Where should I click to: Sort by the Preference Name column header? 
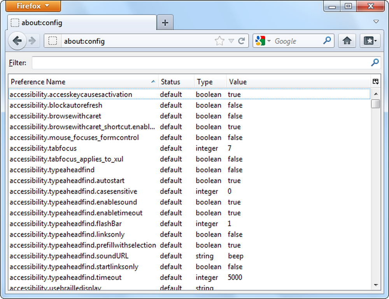[83, 82]
